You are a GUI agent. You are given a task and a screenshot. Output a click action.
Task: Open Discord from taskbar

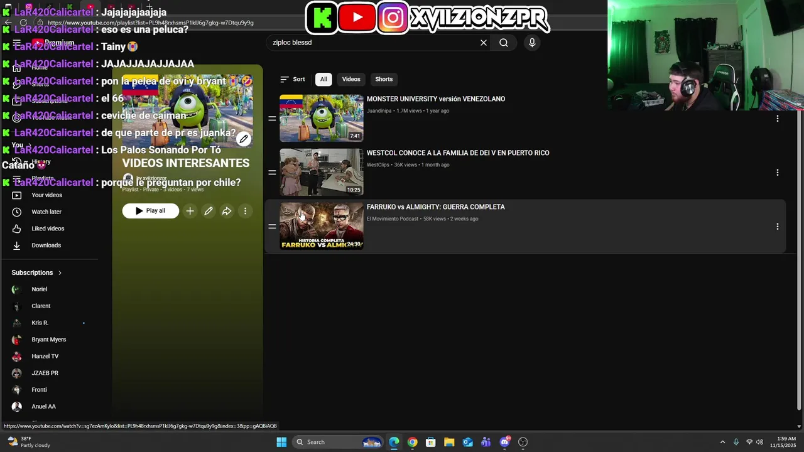505,442
